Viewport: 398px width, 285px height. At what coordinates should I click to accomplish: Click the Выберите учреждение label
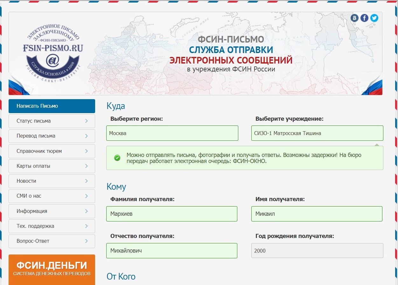(290, 119)
